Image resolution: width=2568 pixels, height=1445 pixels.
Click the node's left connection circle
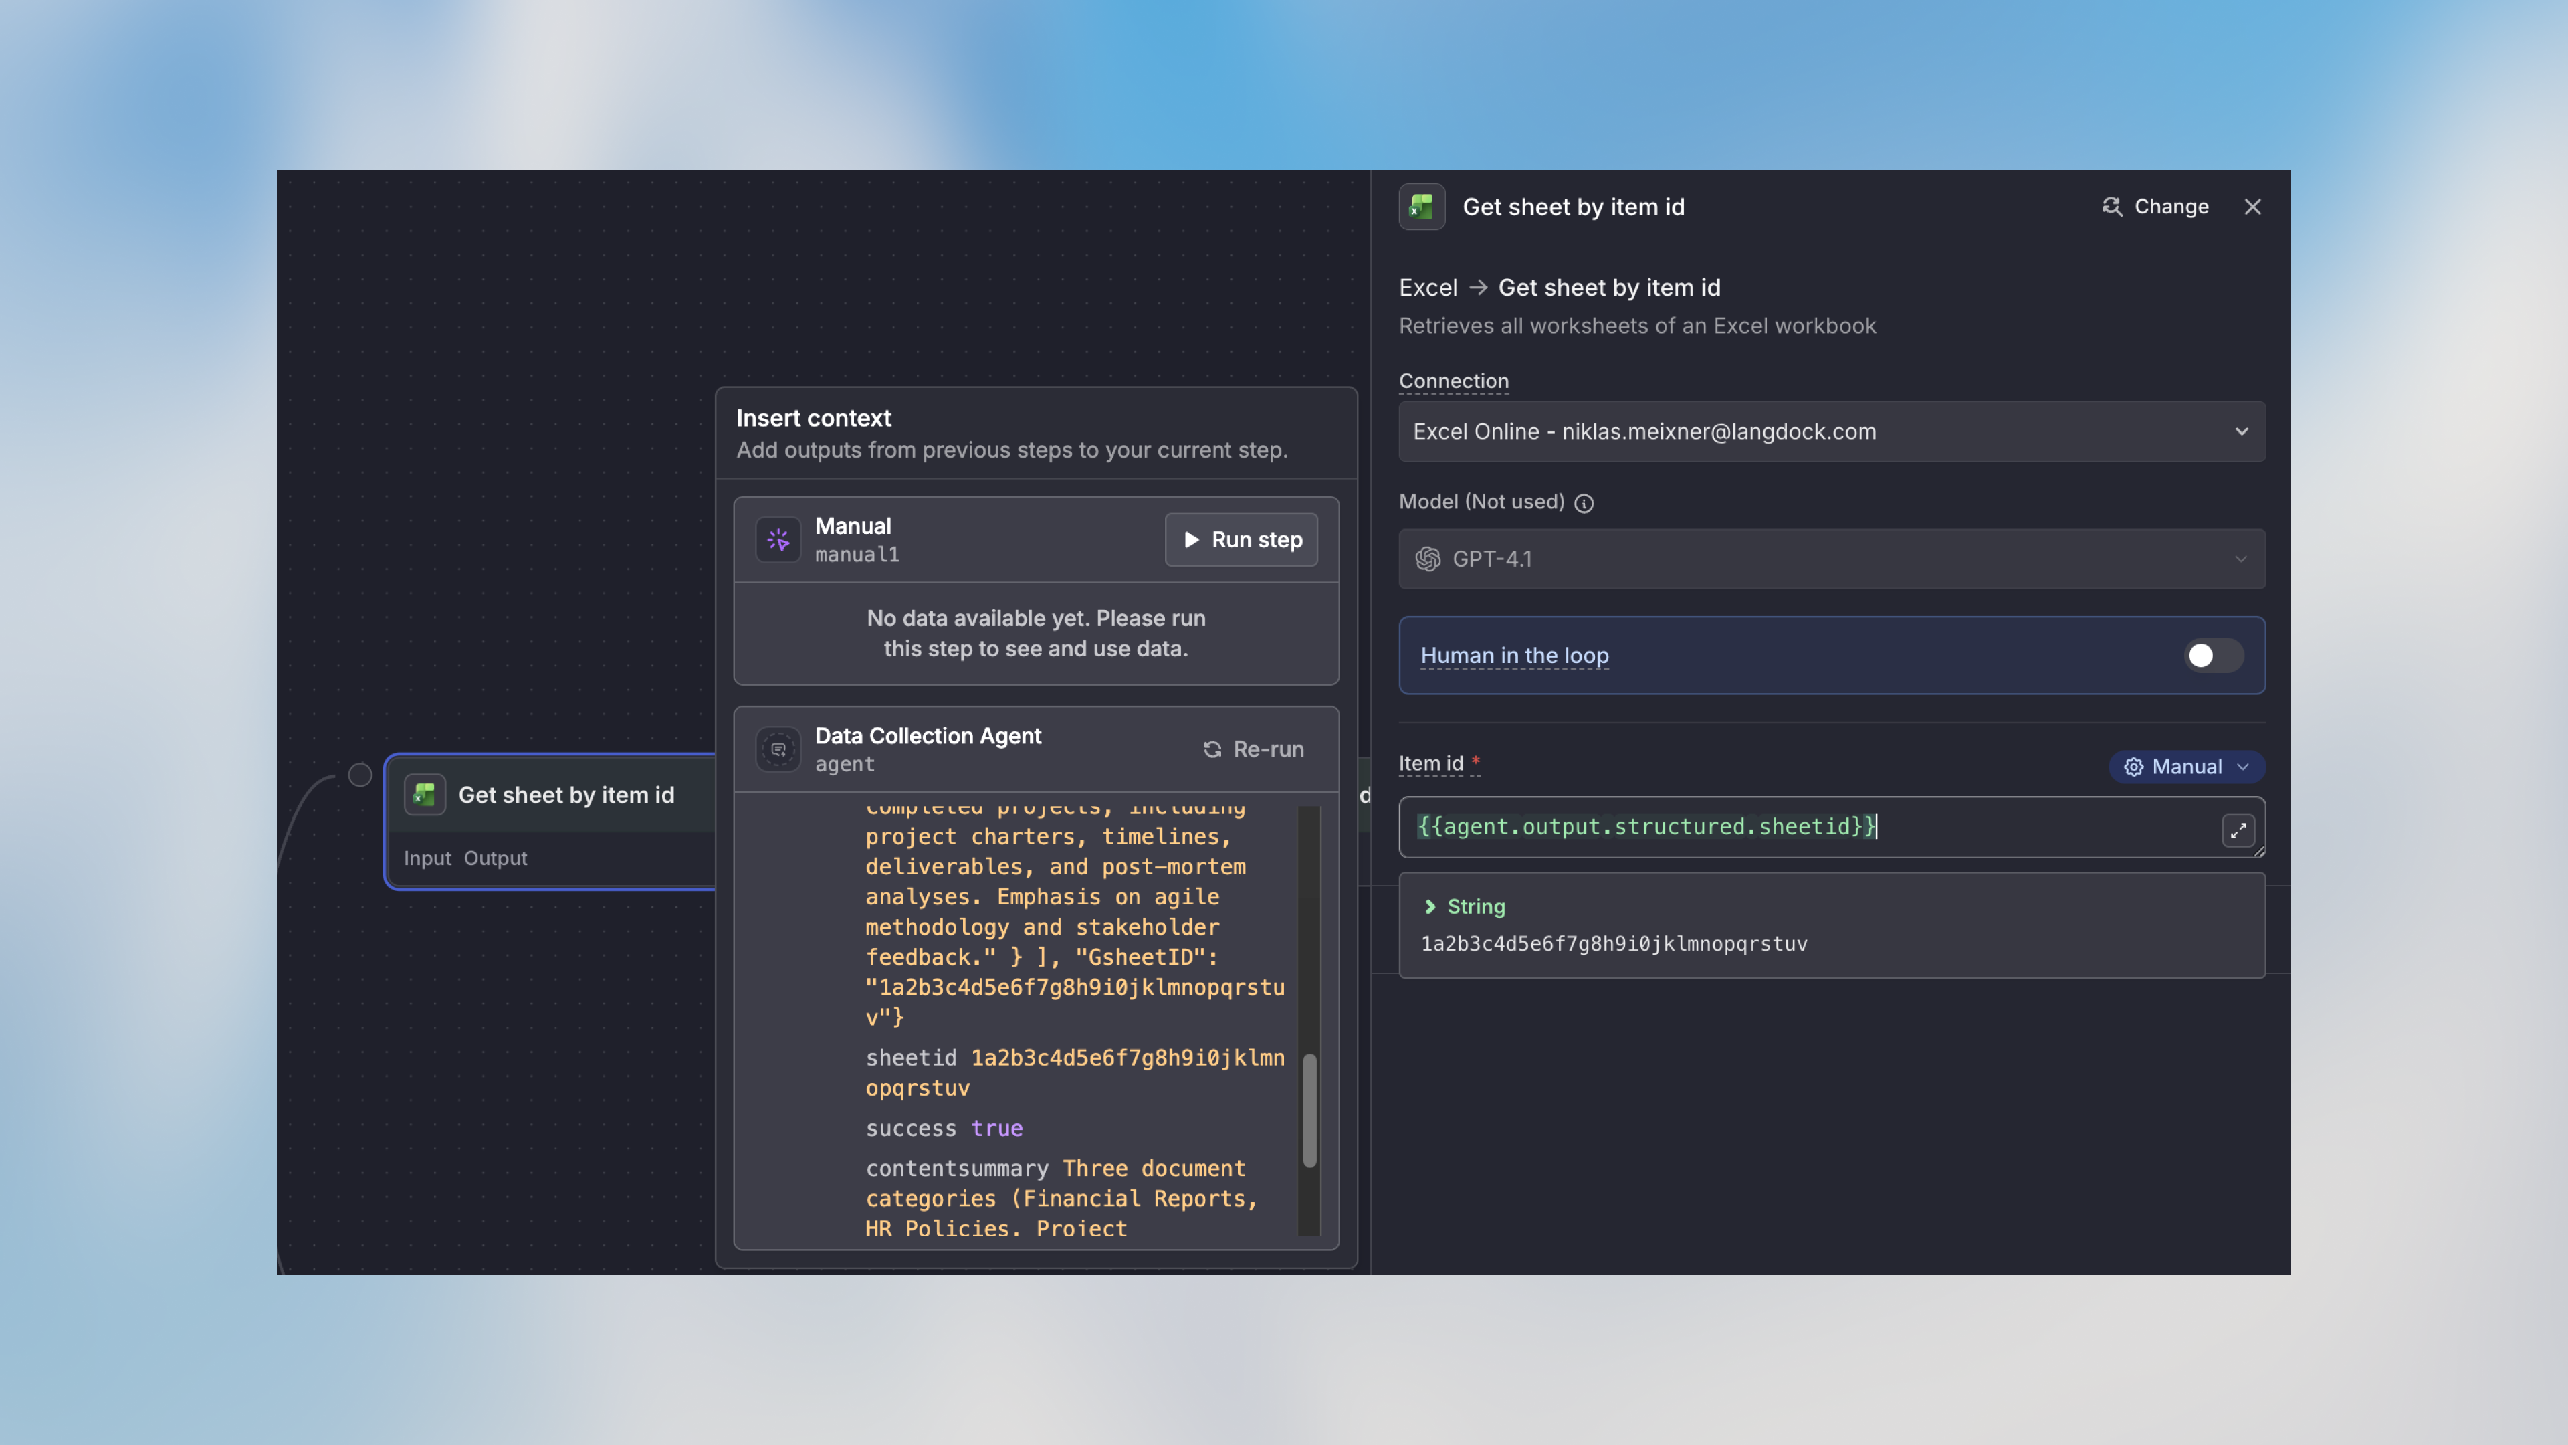[x=360, y=775]
